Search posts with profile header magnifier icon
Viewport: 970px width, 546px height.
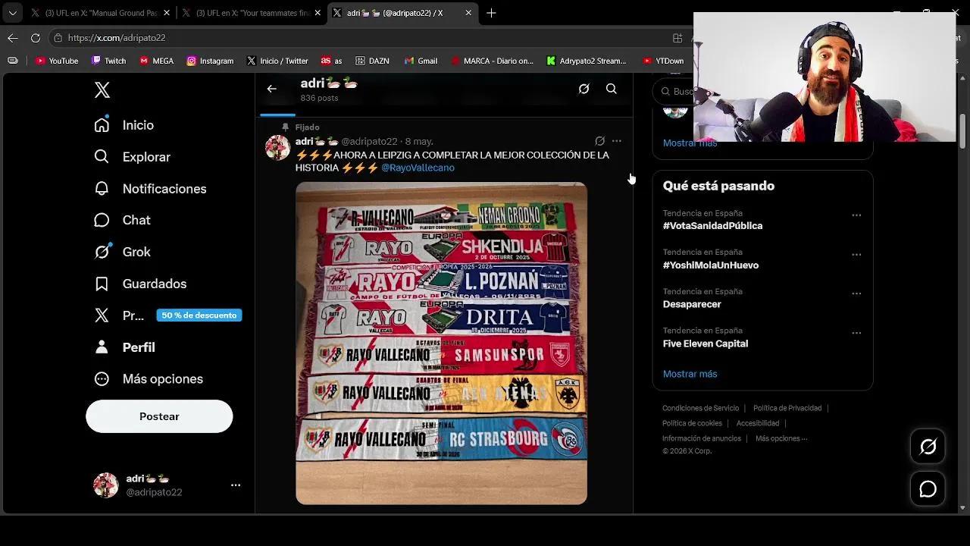pos(612,89)
